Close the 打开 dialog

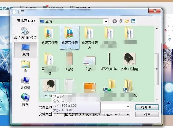tap(155, 11)
